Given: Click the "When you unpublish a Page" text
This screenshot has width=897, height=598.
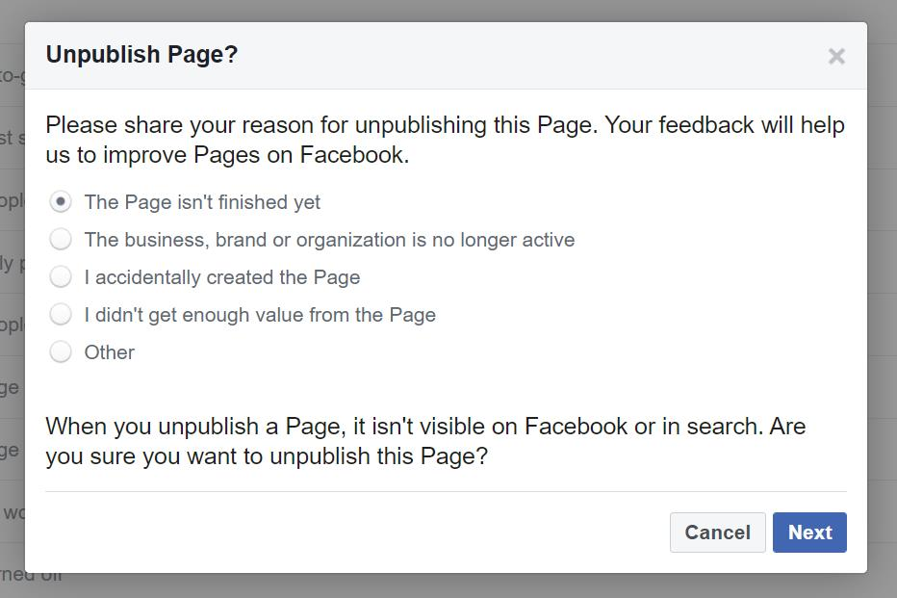Looking at the screenshot, I should tap(425, 441).
